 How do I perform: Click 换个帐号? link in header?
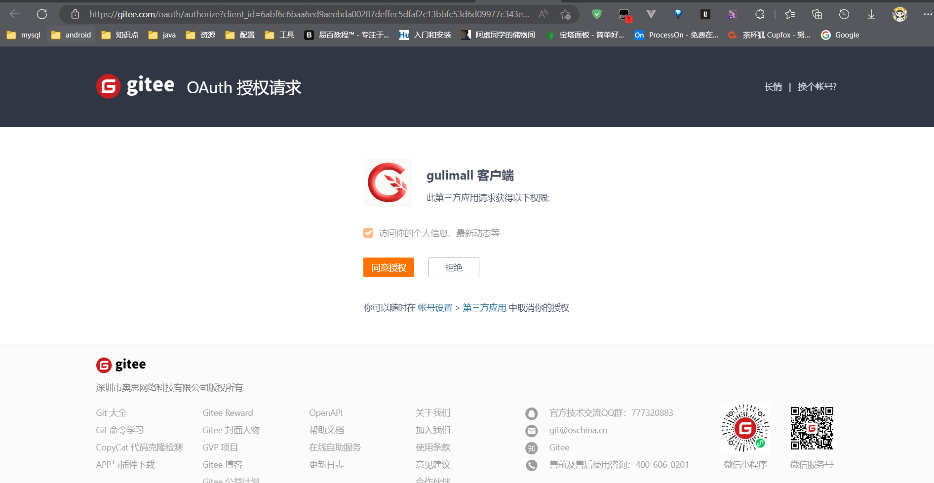(x=817, y=87)
